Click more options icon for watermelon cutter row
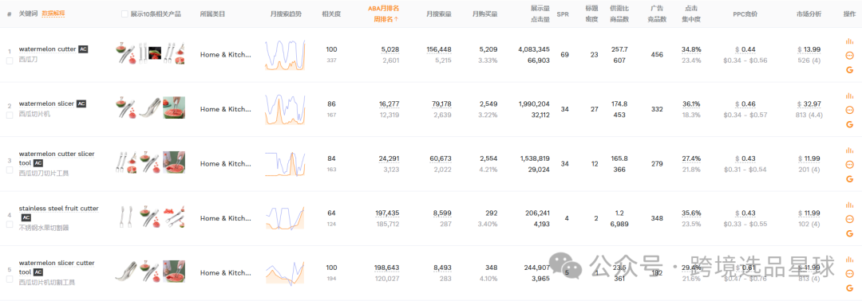The height and width of the screenshot is (301, 862). (849, 56)
